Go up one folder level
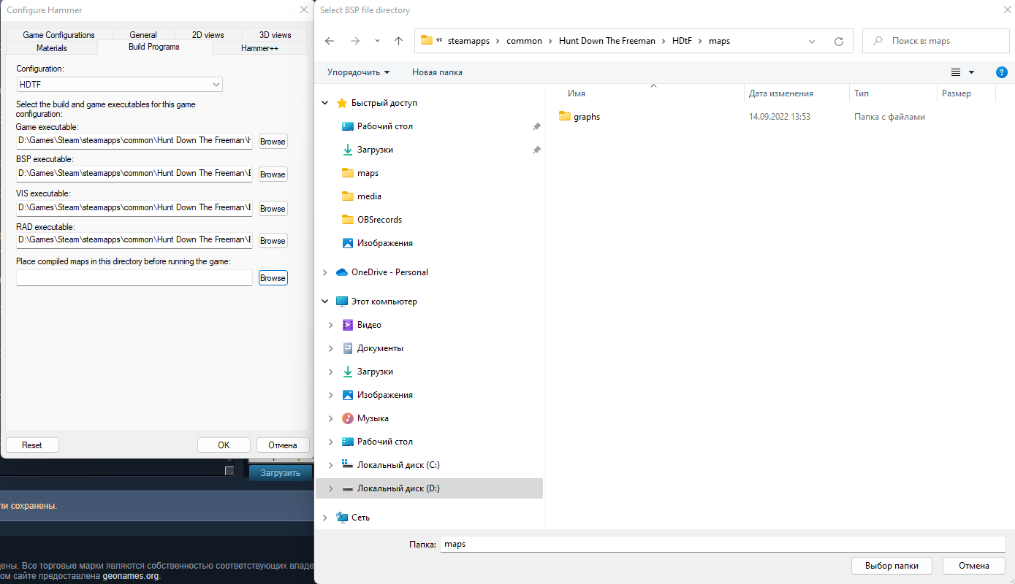The width and height of the screenshot is (1015, 584). (x=398, y=41)
